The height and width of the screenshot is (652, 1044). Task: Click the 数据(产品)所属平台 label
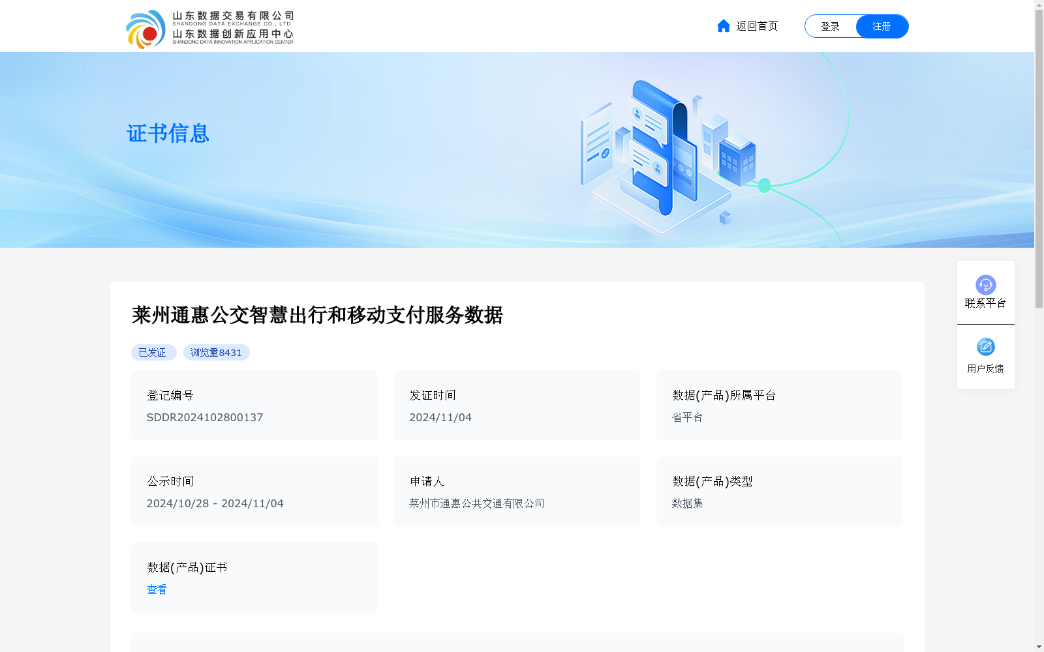[724, 395]
